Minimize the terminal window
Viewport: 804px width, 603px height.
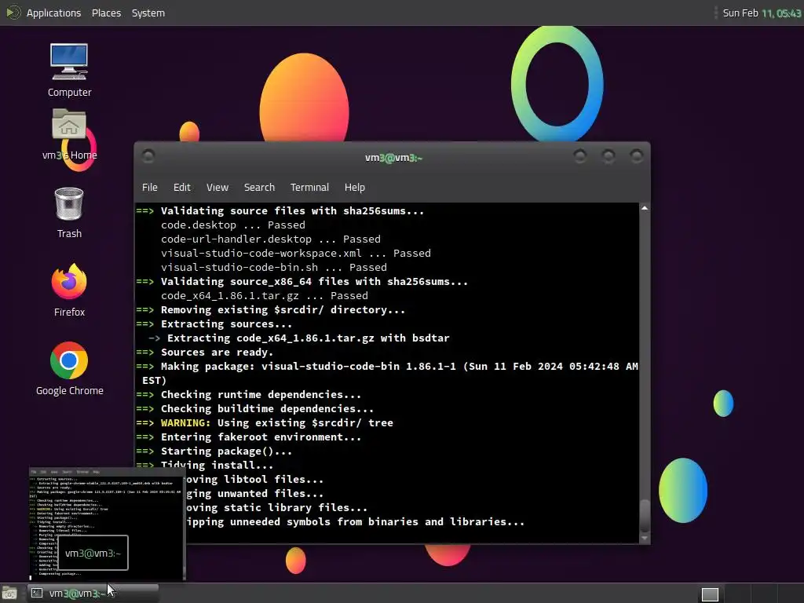tap(580, 156)
